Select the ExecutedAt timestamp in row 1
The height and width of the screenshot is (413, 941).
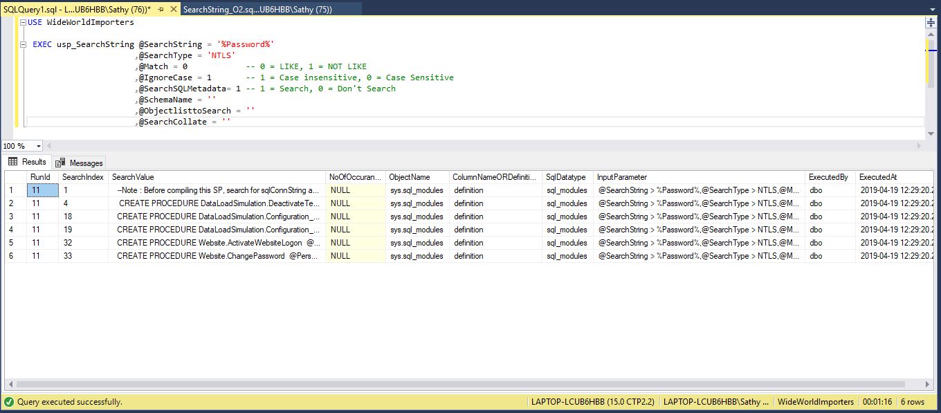(x=895, y=190)
